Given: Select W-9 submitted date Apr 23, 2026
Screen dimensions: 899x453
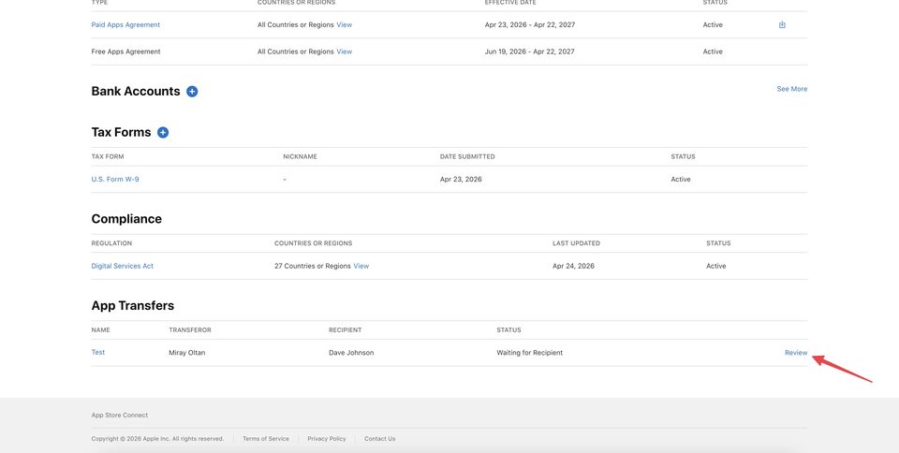Looking at the screenshot, I should point(461,180).
